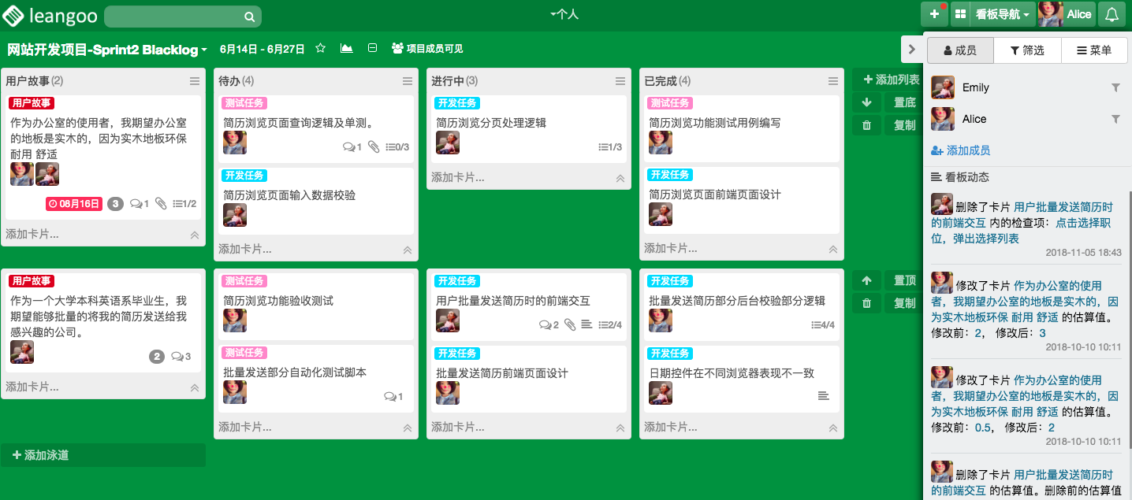Move first swimlane down with arrow icon
The height and width of the screenshot is (500, 1132).
pyautogui.click(x=867, y=102)
